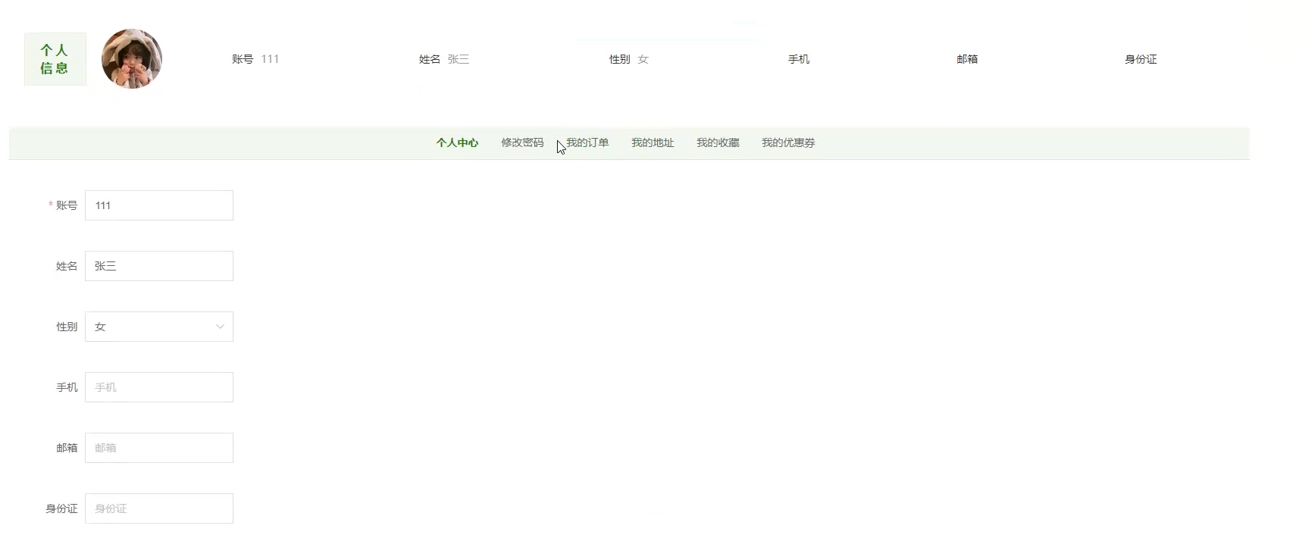The height and width of the screenshot is (535, 1305).
Task: Click header 性别 value 女
Action: click(x=643, y=59)
